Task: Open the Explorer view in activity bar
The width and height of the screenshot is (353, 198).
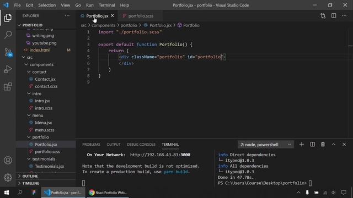Action: (8, 18)
